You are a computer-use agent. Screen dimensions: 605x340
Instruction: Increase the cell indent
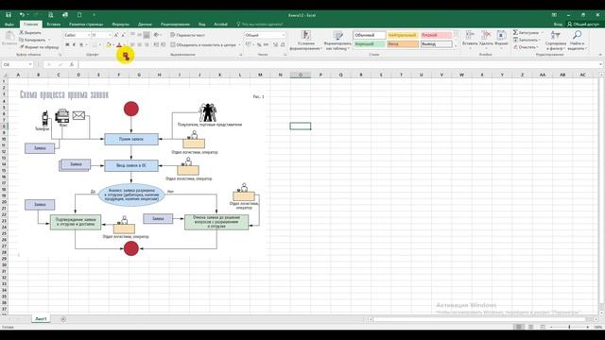(164, 44)
